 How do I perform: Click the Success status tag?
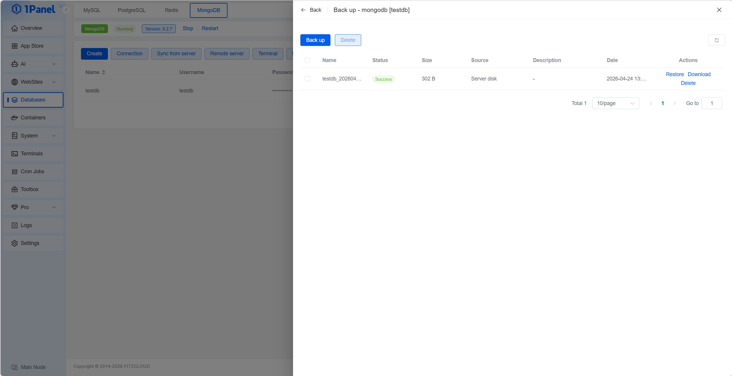pos(383,79)
